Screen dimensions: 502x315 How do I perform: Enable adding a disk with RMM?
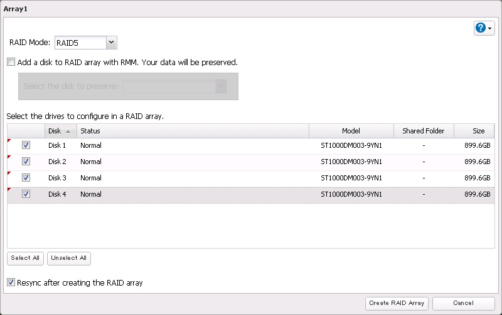[11, 63]
